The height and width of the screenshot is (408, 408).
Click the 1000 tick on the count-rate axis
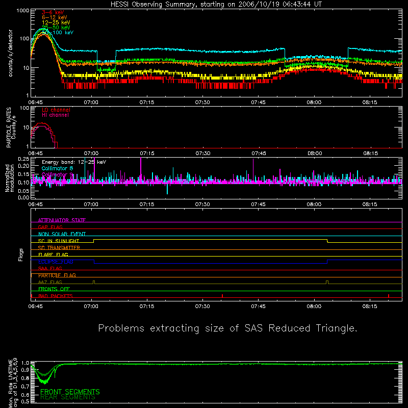(x=23, y=11)
